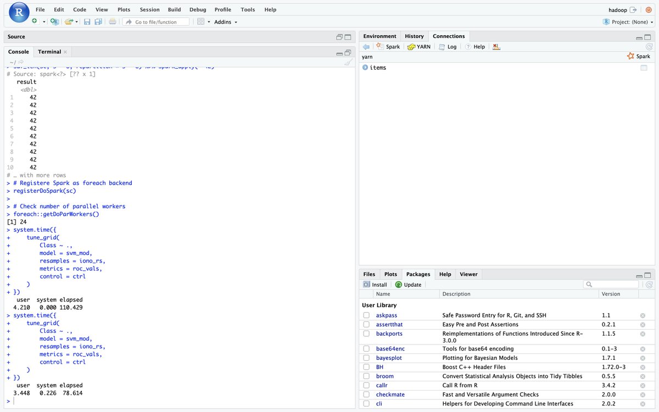Viewport: 659px width, 412px height.
Task: Click the Connections back arrow icon
Action: point(366,47)
